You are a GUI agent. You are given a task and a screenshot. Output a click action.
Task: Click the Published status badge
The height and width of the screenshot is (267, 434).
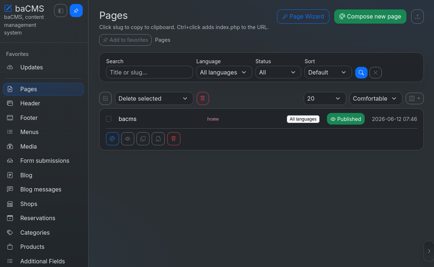pyautogui.click(x=346, y=119)
